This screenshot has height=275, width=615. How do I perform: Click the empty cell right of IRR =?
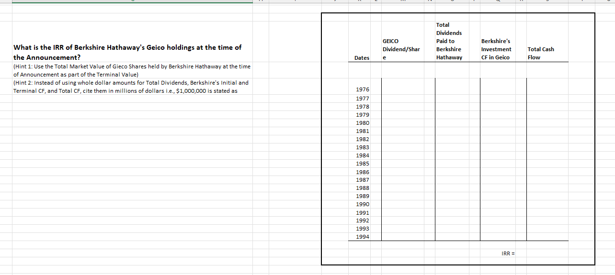click(547, 253)
